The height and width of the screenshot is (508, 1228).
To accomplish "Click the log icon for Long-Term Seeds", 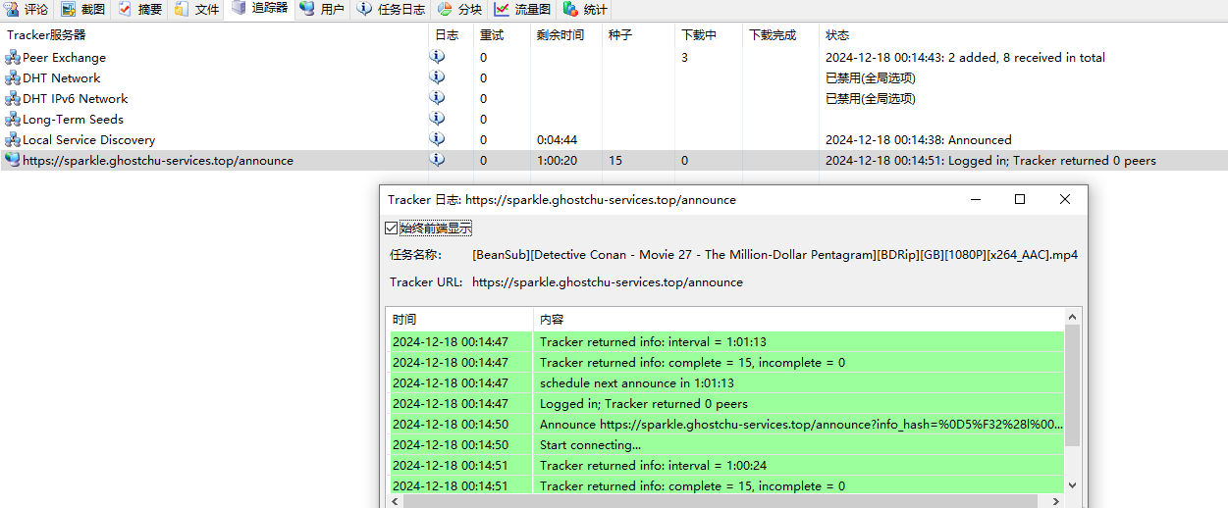I will pyautogui.click(x=437, y=119).
